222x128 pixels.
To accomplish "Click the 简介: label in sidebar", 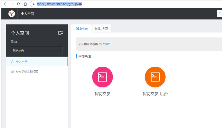I will (x=14, y=42).
